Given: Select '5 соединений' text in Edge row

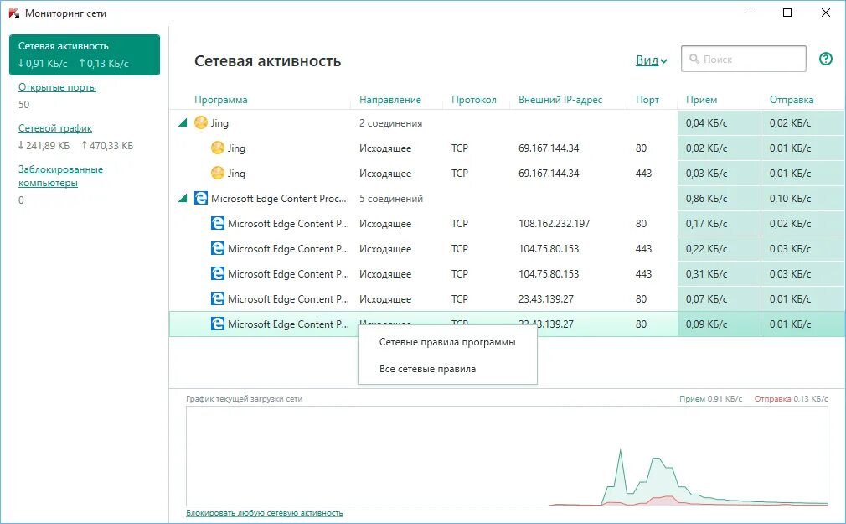Looking at the screenshot, I should click(x=391, y=198).
